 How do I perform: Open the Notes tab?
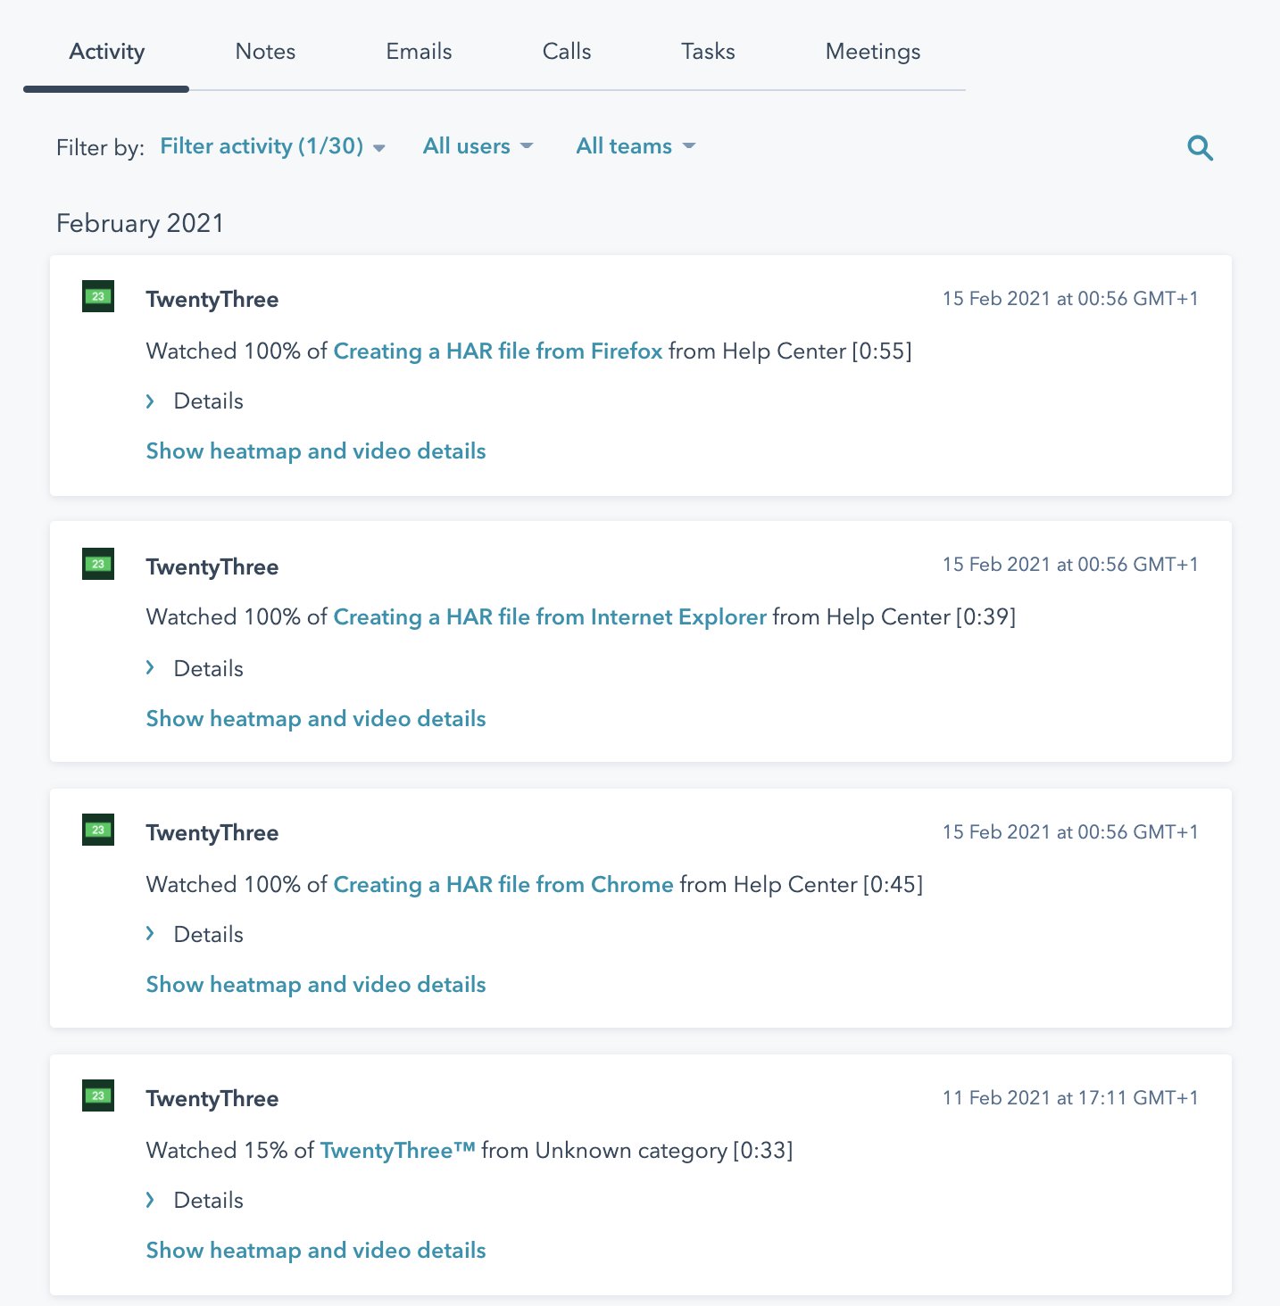point(265,52)
